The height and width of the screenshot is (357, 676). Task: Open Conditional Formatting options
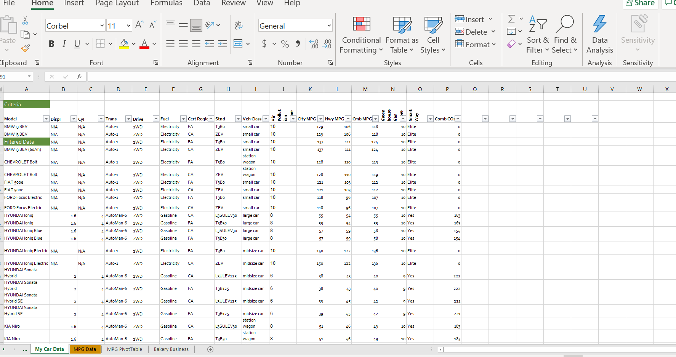pos(361,34)
